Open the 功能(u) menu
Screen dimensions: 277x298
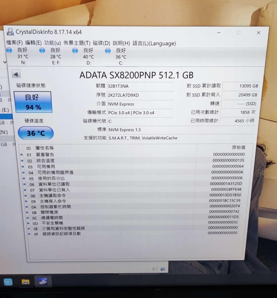53,43
